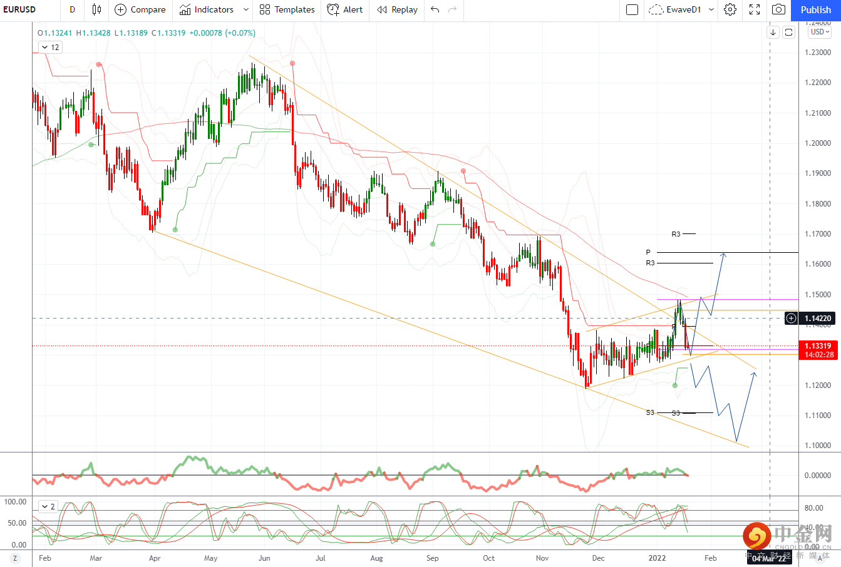Click the Compare label
The width and height of the screenshot is (841, 567).
pyautogui.click(x=148, y=9)
